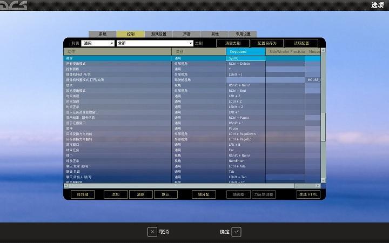Click the 生成 HTML button
Viewport: 389px width, 243px height.
(x=308, y=194)
